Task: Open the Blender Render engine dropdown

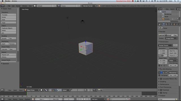Action: point(89,6)
